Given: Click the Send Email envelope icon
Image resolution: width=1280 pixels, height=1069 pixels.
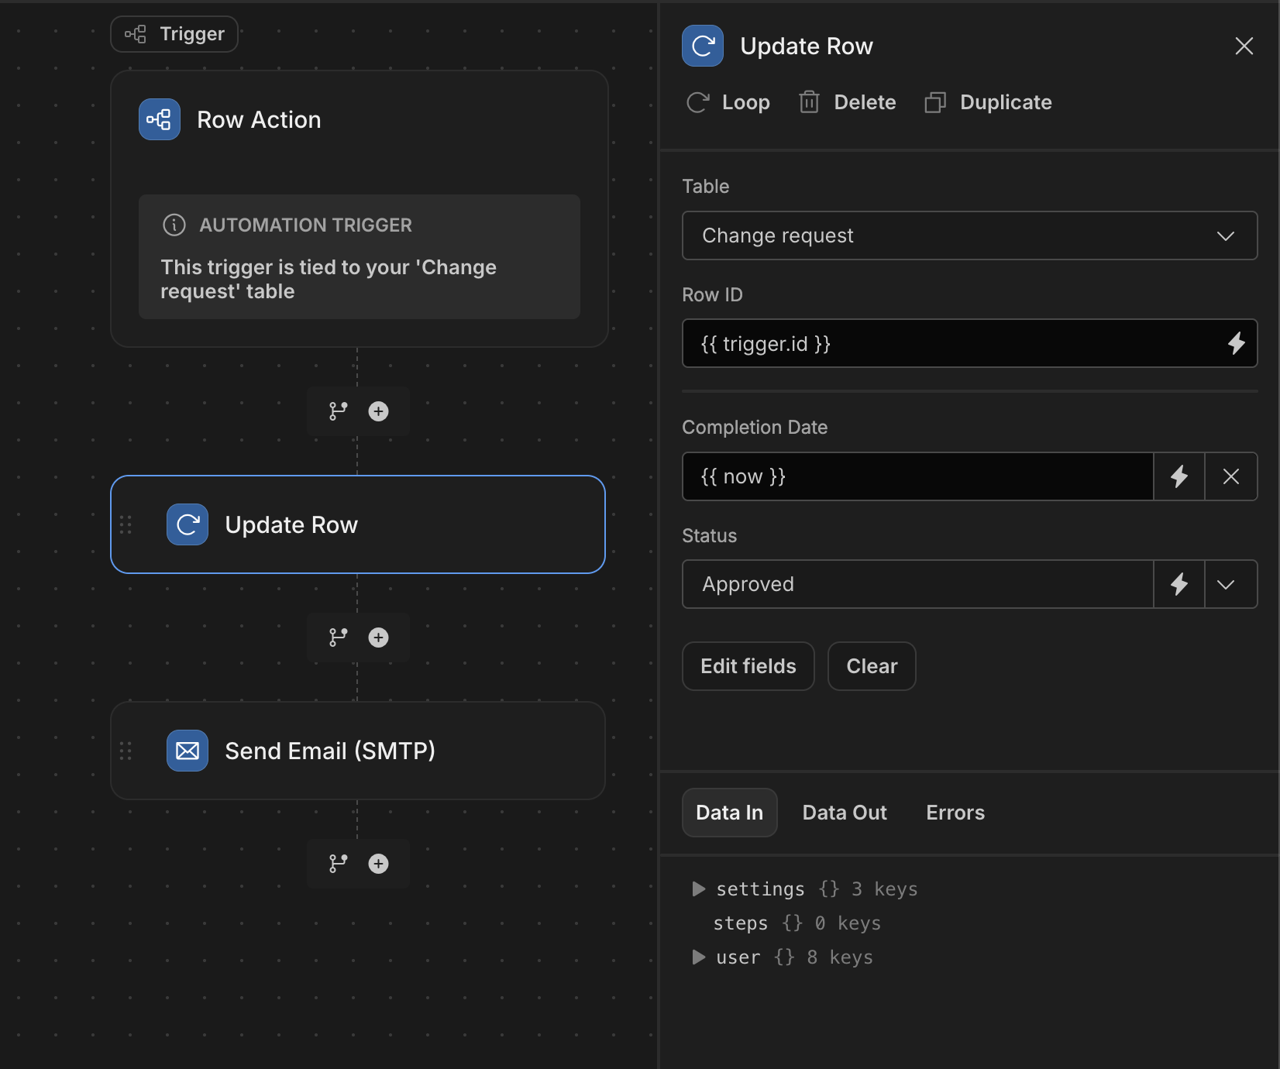Looking at the screenshot, I should 188,751.
